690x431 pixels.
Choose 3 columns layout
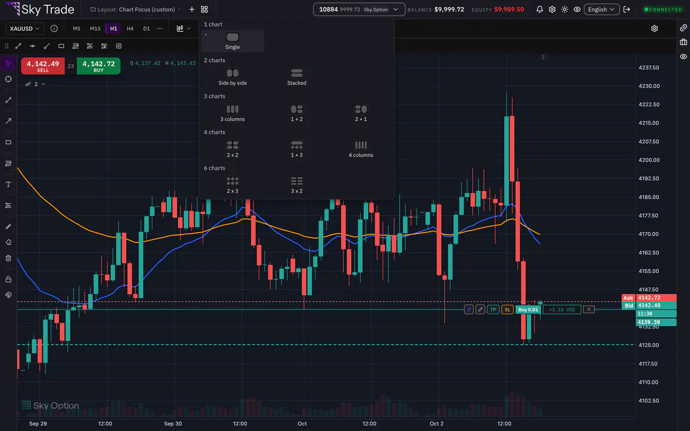[x=232, y=113]
